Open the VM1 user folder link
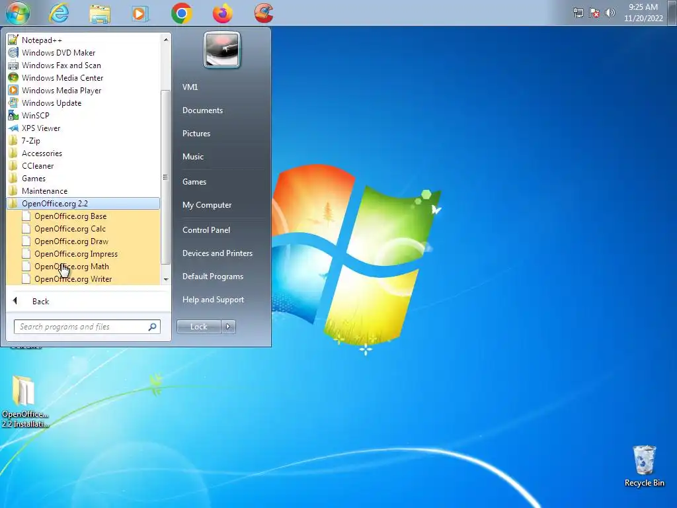The image size is (677, 508). pyautogui.click(x=190, y=87)
